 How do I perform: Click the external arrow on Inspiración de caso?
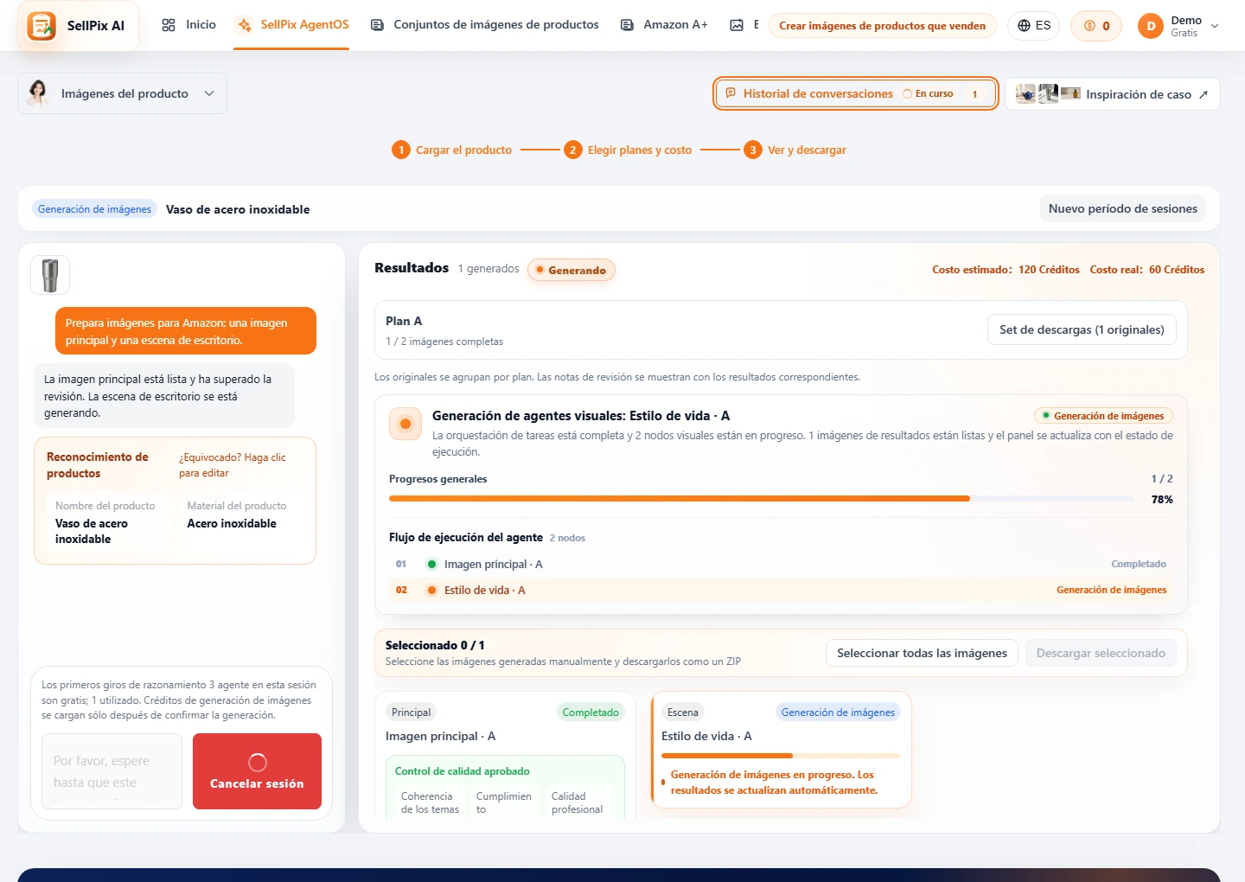[1203, 94]
